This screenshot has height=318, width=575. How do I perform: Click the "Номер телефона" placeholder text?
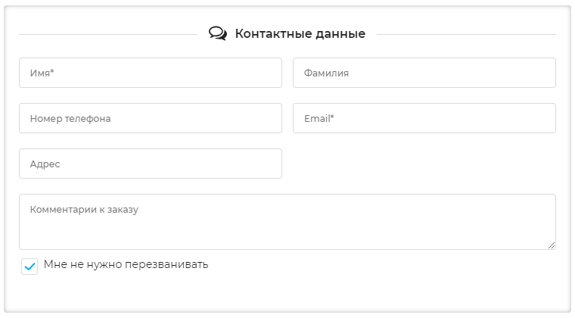70,119
